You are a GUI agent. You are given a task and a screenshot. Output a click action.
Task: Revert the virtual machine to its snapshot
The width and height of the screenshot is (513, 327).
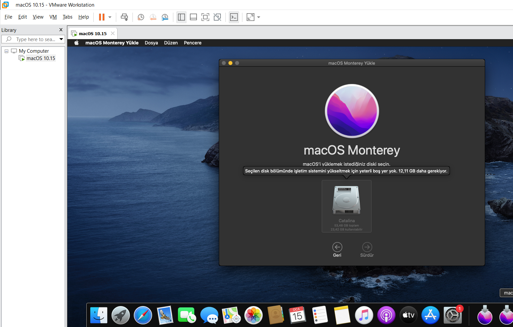(153, 17)
